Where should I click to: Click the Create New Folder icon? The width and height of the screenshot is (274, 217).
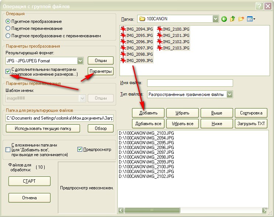(242, 19)
